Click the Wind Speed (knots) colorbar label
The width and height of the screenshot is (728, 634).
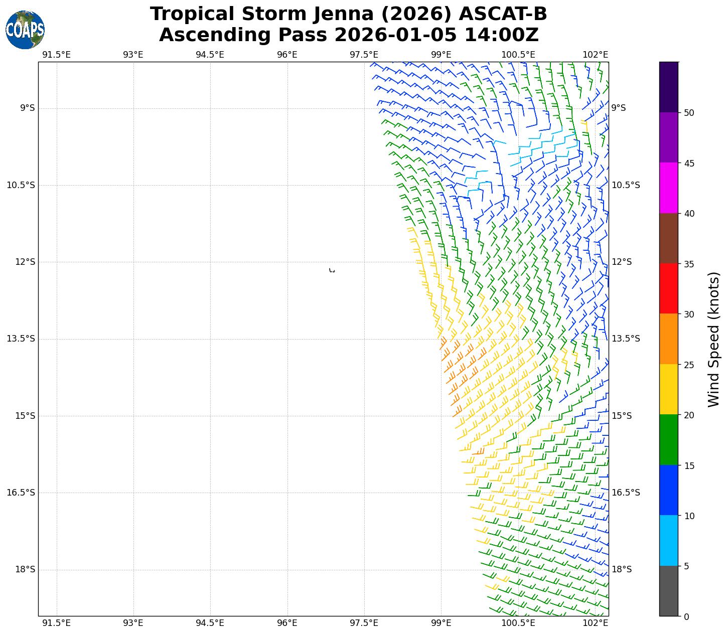[713, 339]
